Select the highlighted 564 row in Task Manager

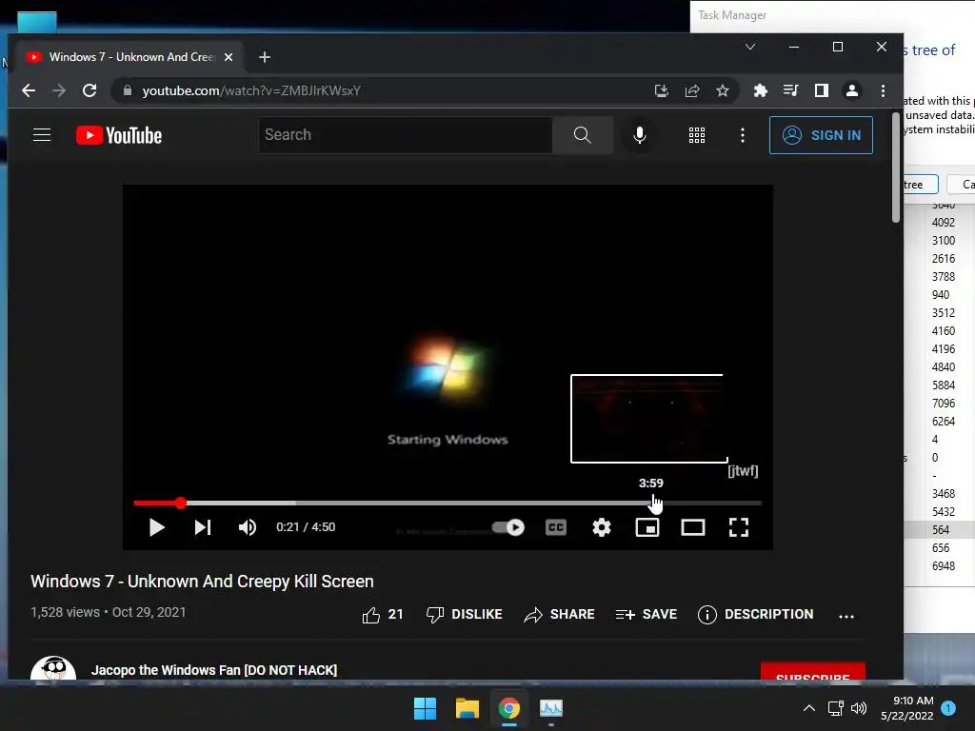[940, 529]
